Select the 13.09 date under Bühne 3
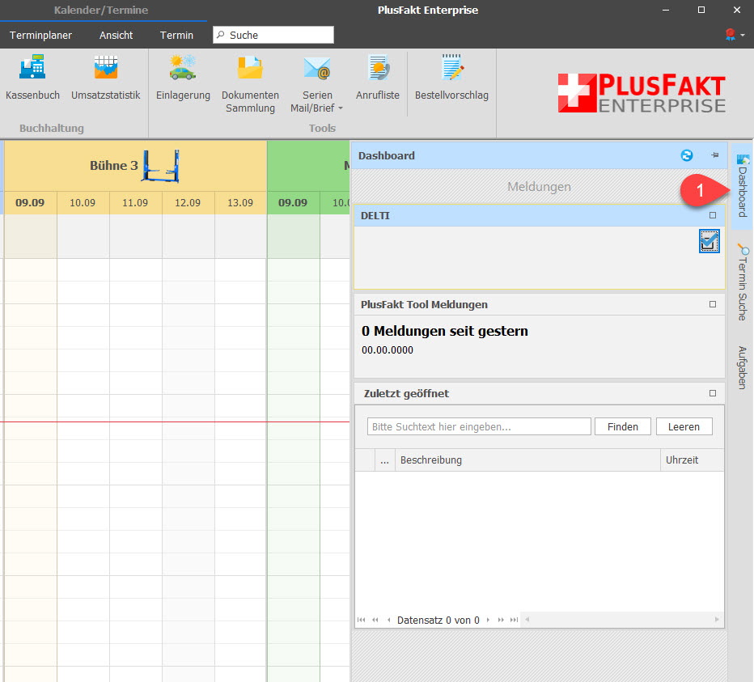 point(240,203)
